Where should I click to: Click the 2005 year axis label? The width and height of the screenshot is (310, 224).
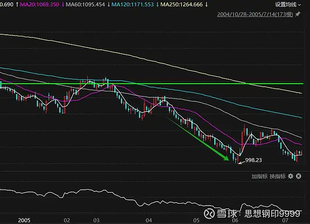24,220
